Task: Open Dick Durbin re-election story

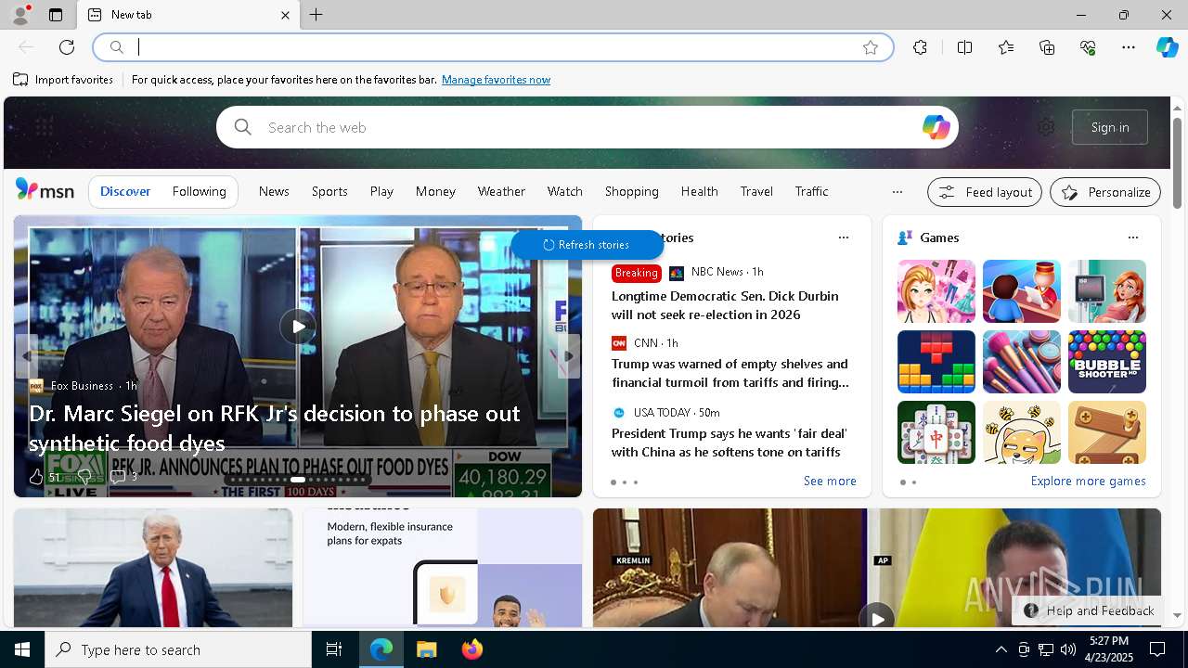Action: point(725,305)
